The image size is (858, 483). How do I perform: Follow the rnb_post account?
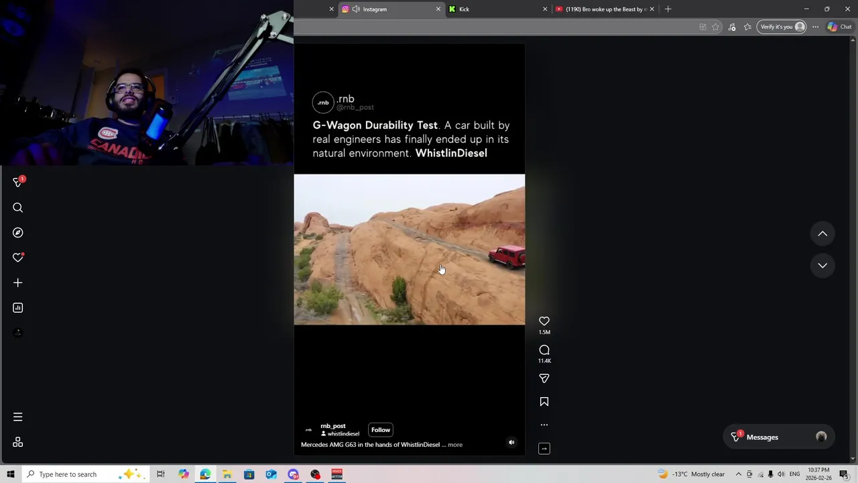(x=381, y=430)
